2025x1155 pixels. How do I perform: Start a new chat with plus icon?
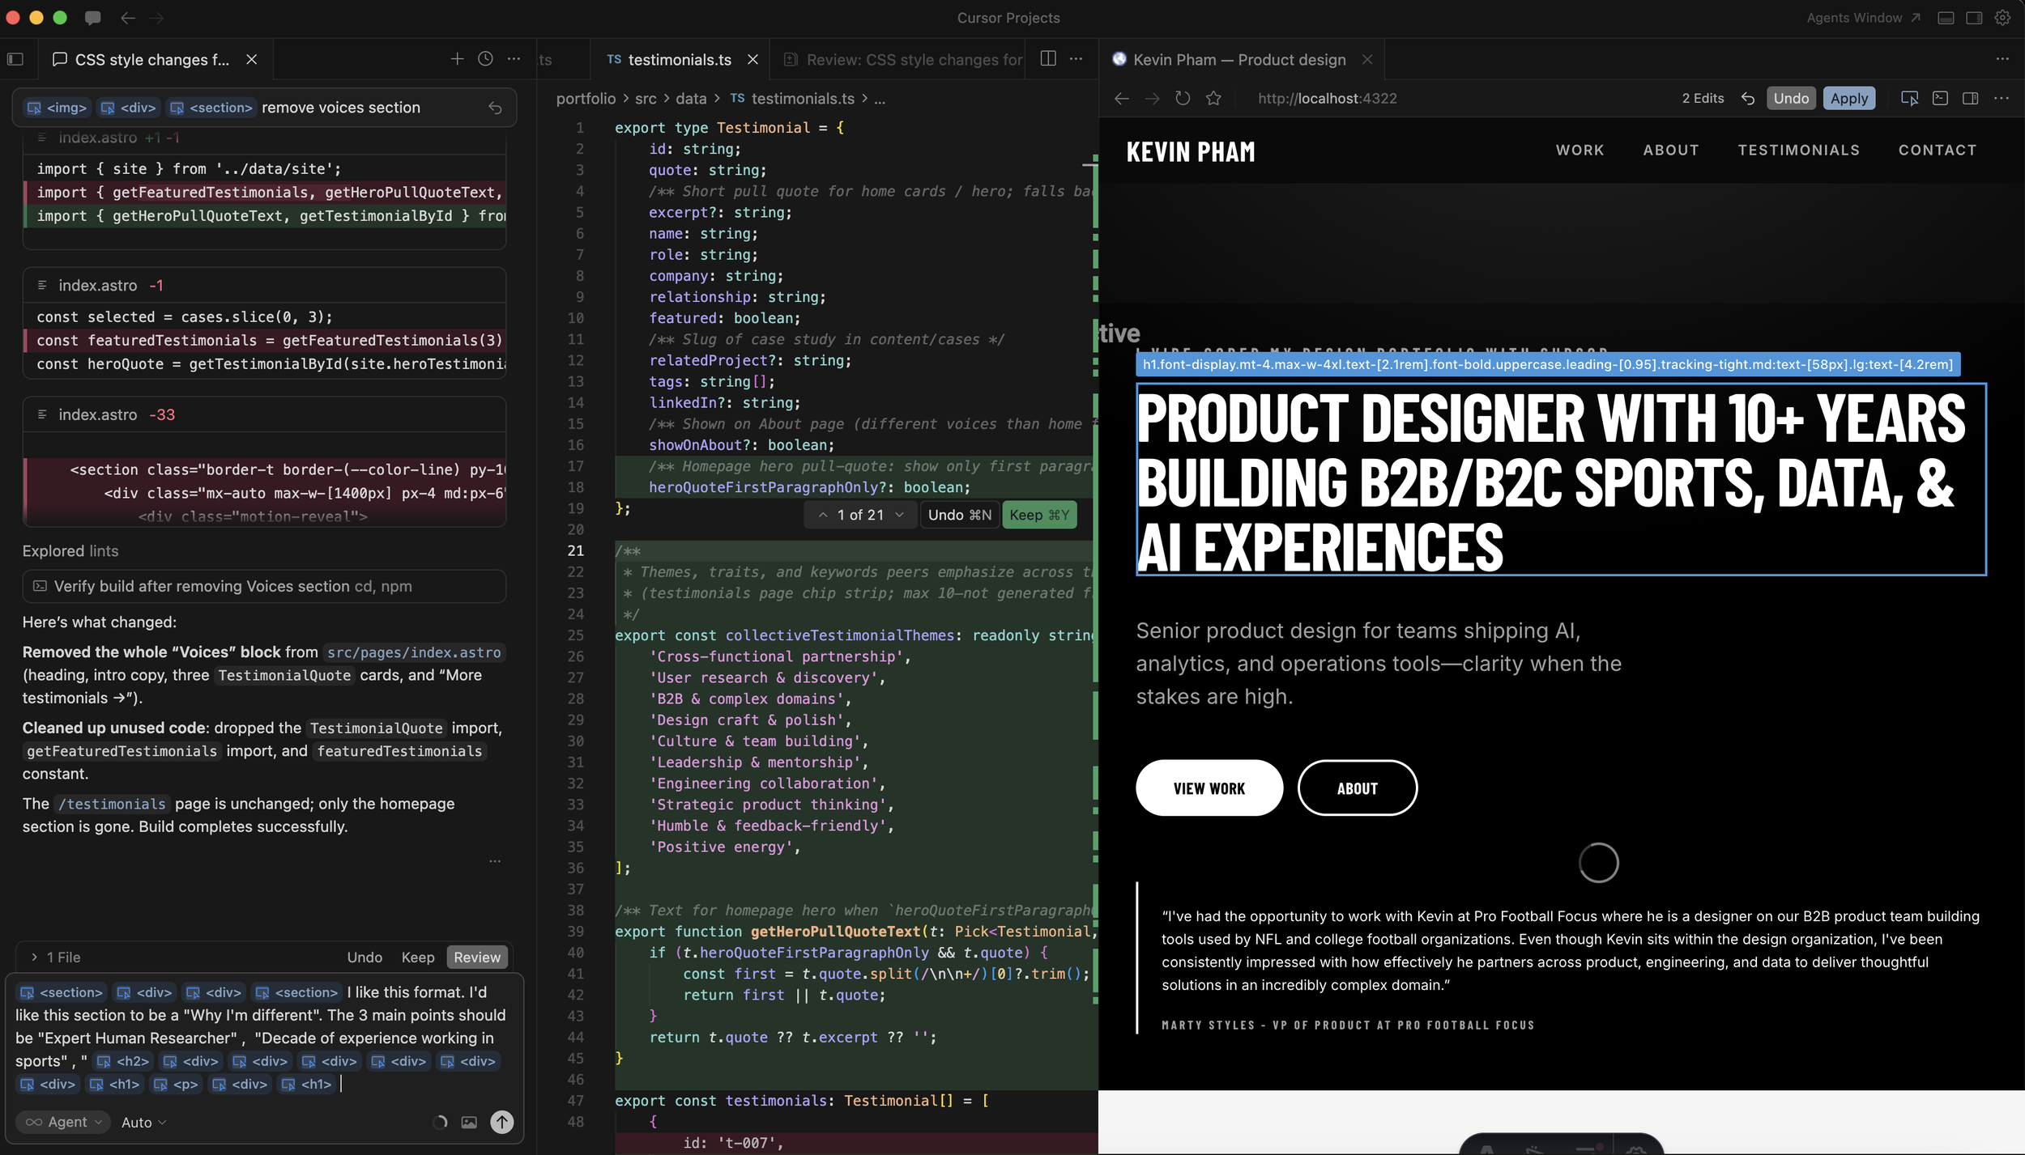457,59
